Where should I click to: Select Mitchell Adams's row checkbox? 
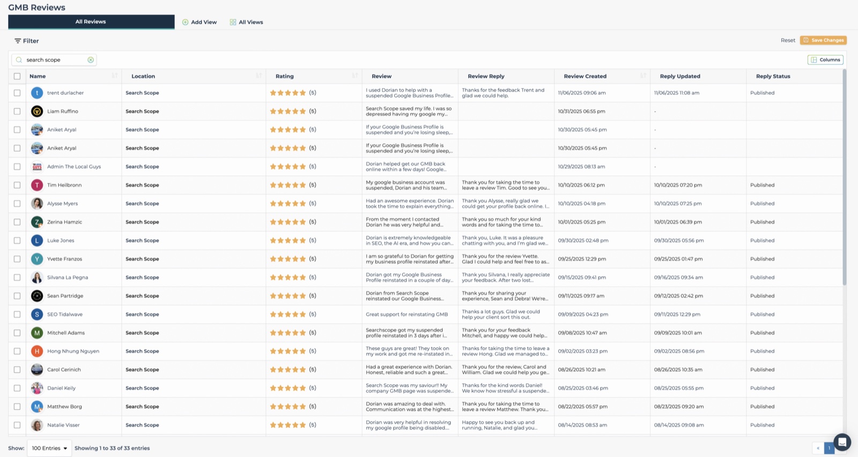coord(17,333)
